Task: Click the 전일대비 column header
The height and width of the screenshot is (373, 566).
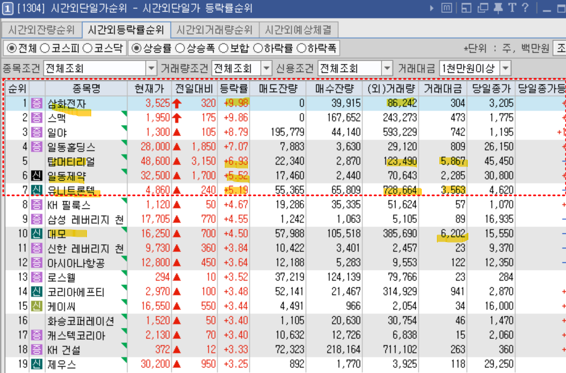Action: [x=195, y=89]
